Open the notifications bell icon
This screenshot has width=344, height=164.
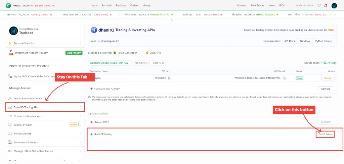tap(325, 6)
